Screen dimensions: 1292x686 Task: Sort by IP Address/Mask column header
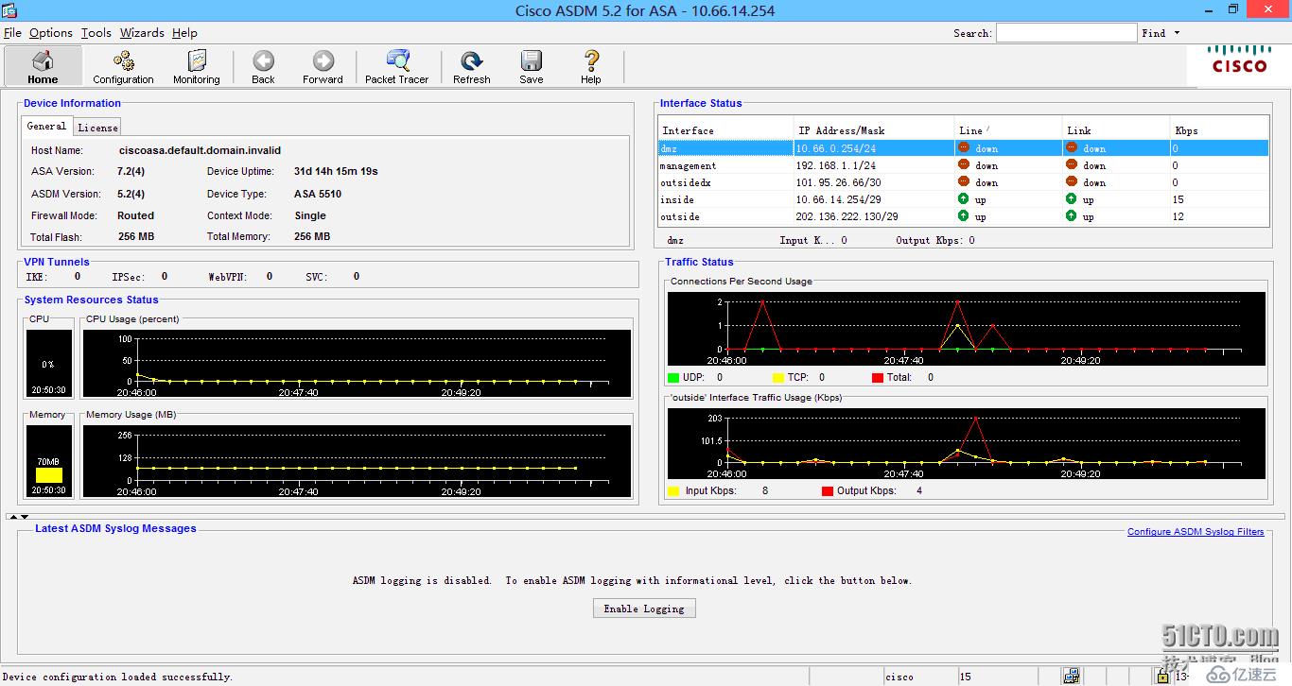pyautogui.click(x=874, y=130)
